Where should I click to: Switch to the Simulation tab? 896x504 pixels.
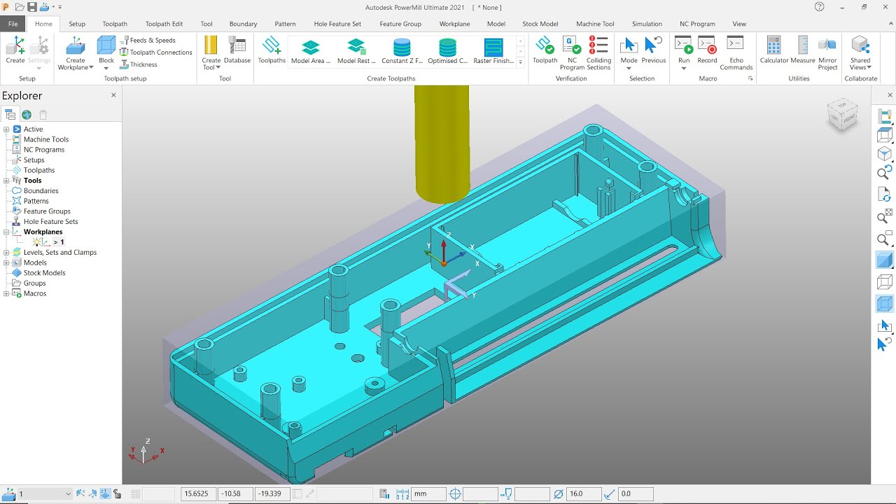tap(647, 24)
